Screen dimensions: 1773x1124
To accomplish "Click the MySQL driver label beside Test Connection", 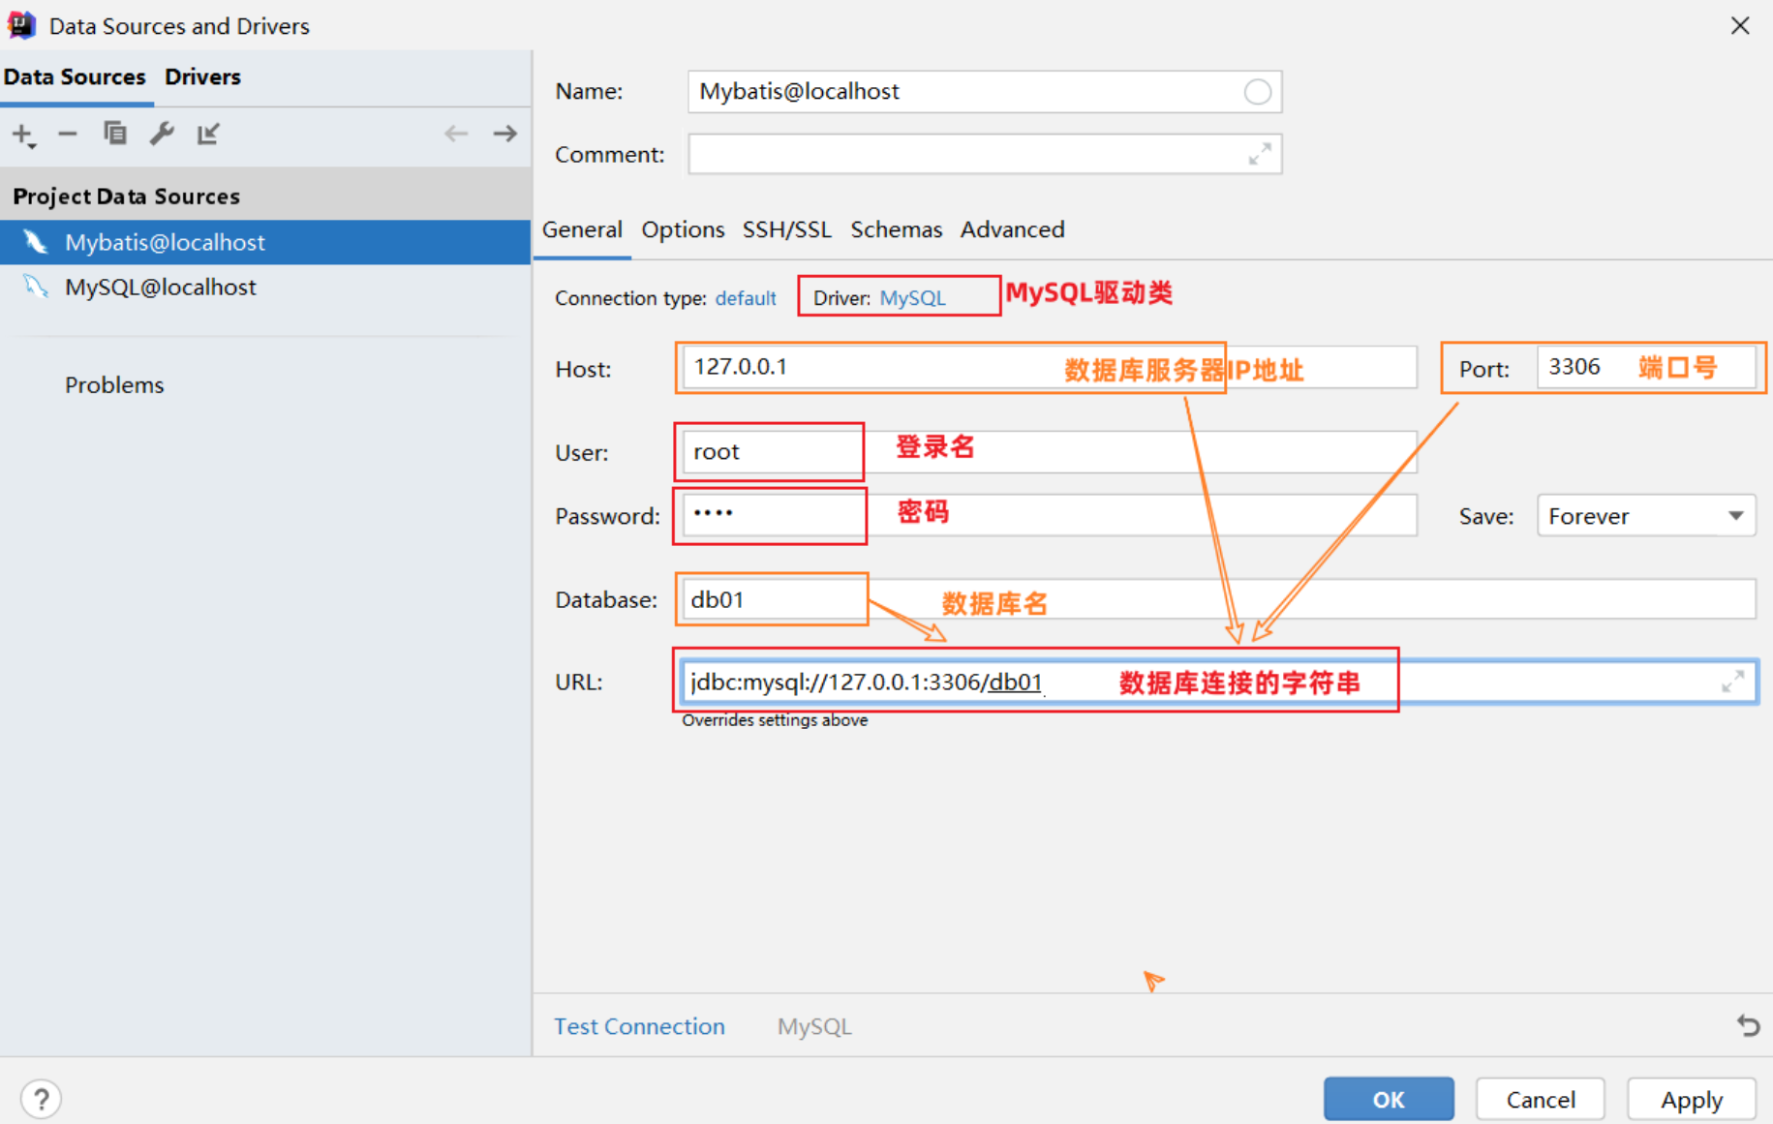I will 814,1026.
